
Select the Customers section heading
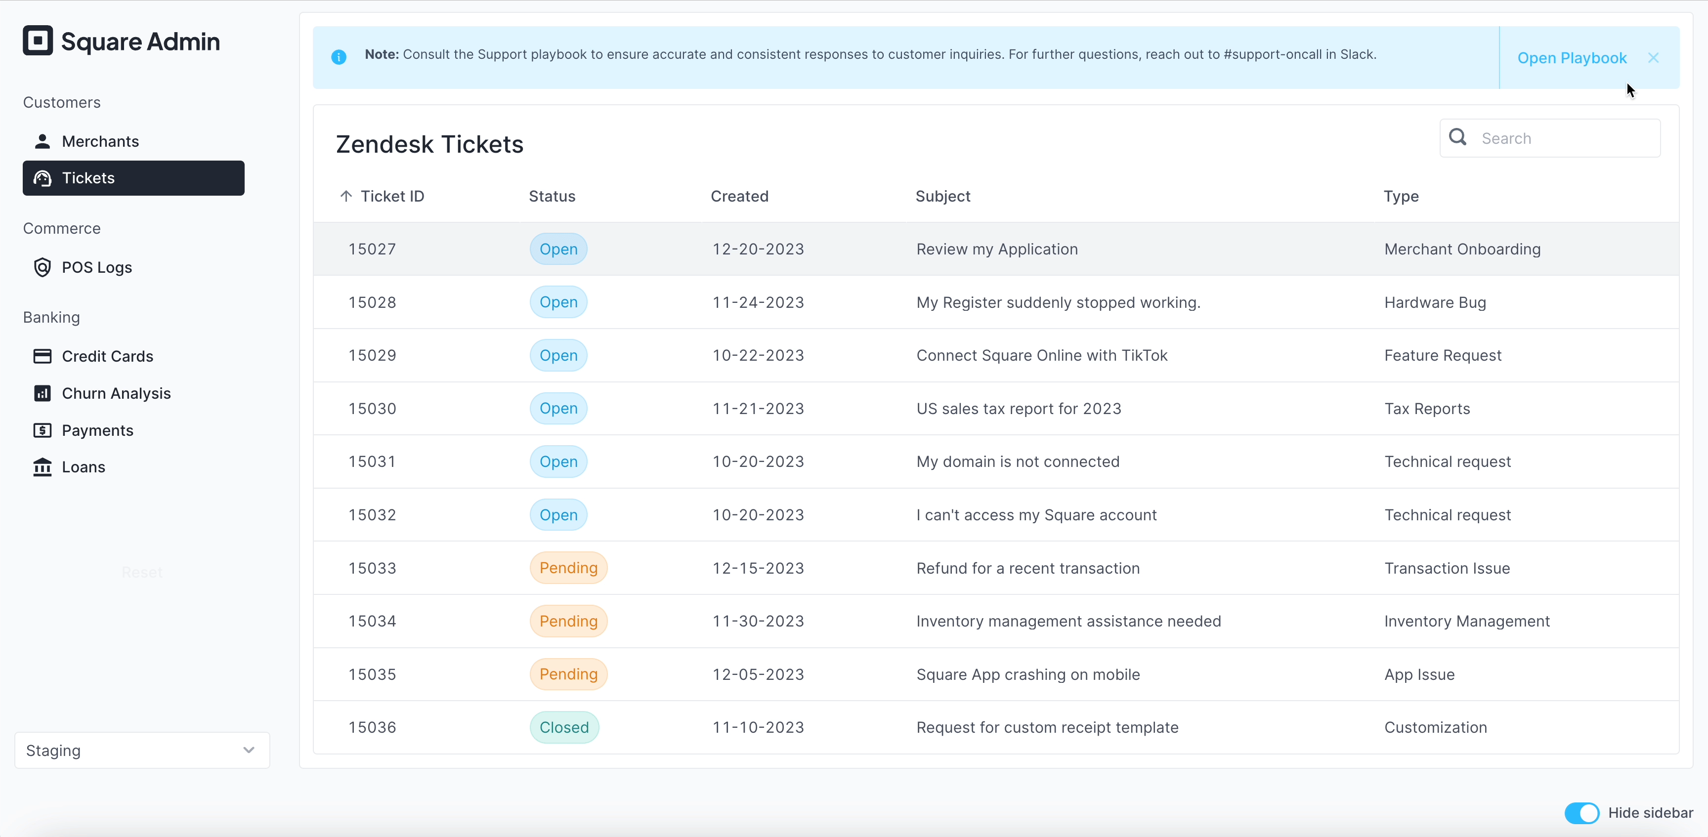pos(62,102)
